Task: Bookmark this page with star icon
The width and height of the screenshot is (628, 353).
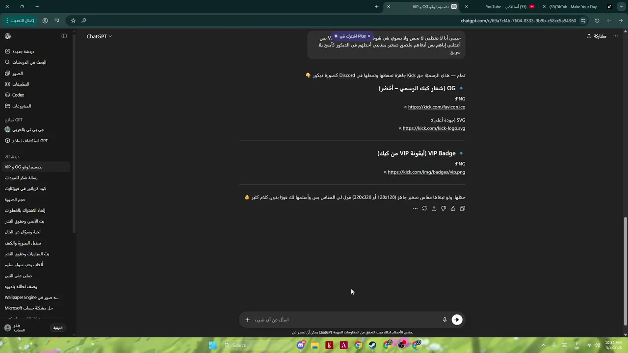Action: tap(73, 21)
